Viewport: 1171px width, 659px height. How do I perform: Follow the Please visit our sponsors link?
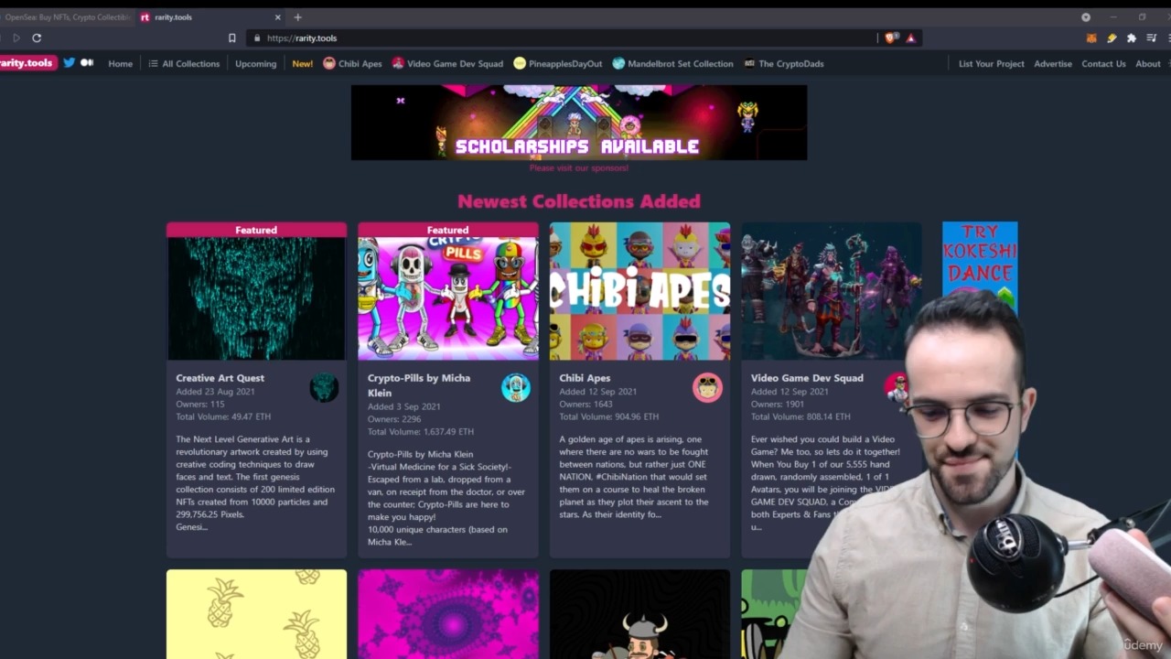[x=579, y=167]
